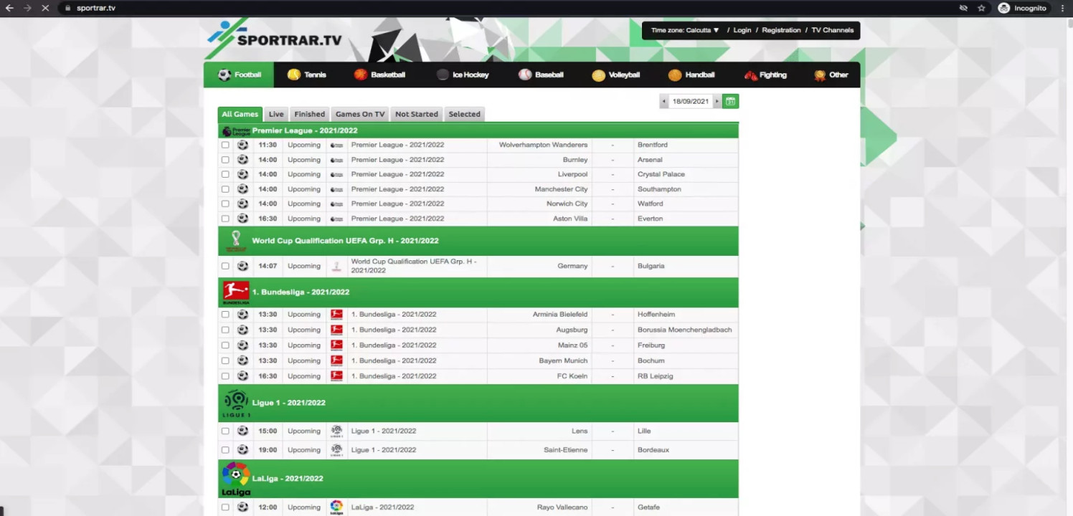Select the All Games filter tab
Viewport: 1073px width, 516px height.
click(x=240, y=114)
